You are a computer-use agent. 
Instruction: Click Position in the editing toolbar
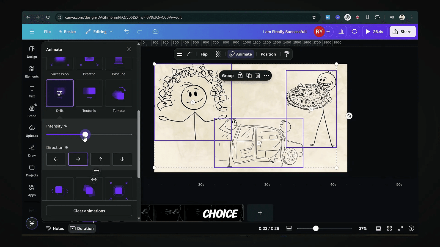pos(268,54)
